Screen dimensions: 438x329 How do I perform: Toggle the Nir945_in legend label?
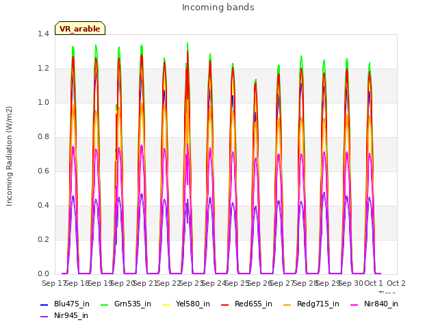(71, 315)
